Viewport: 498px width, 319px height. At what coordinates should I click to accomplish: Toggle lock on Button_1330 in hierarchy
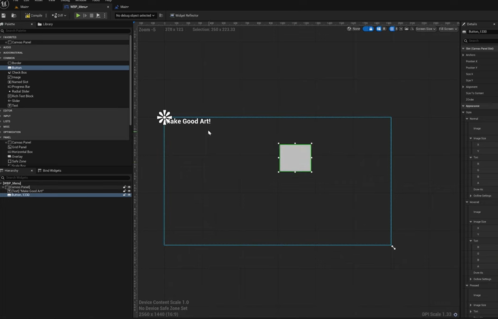click(x=124, y=195)
